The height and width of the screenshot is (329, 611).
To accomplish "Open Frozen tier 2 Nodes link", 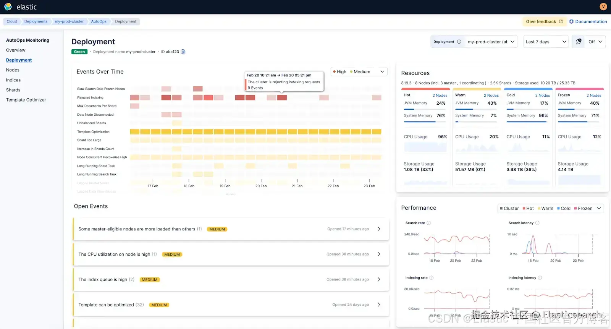I will [594, 96].
